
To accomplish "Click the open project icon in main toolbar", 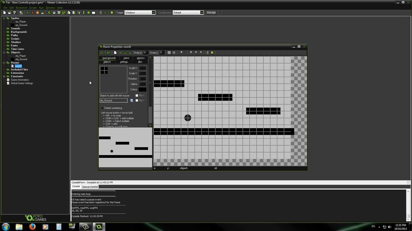I will coord(9,13).
